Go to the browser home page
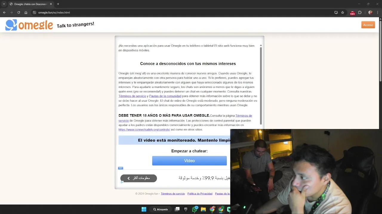The image size is (382, 214). 26,12
